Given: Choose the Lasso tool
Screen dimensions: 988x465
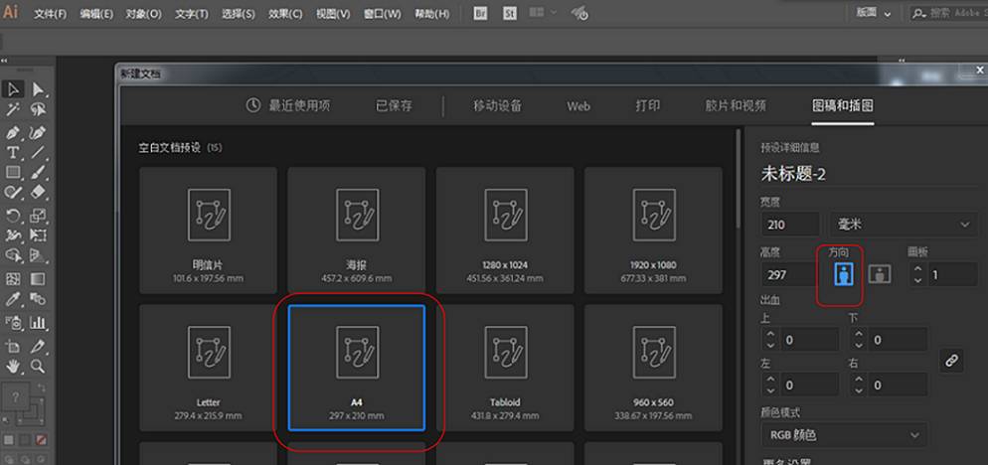Looking at the screenshot, I should coord(39,109).
